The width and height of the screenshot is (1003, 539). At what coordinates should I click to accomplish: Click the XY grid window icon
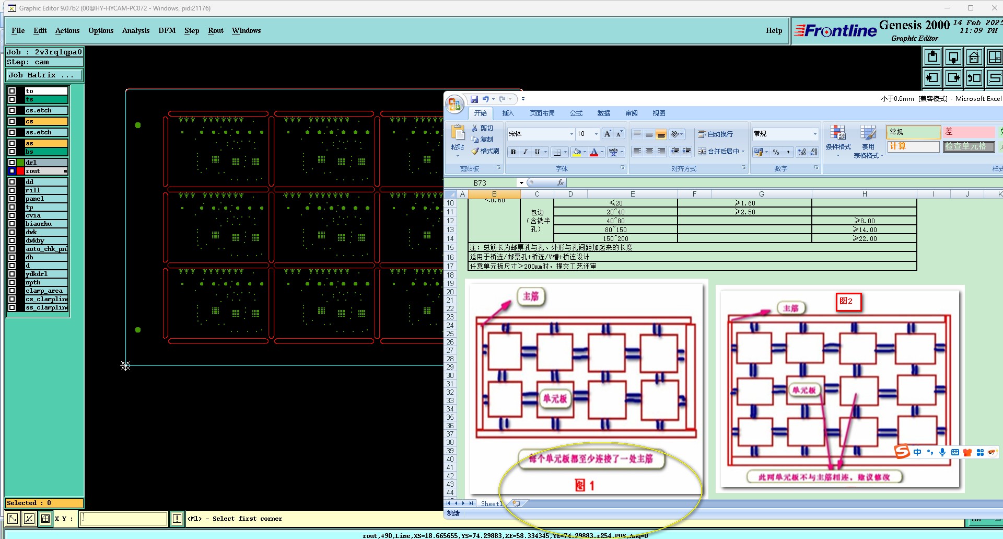click(995, 57)
